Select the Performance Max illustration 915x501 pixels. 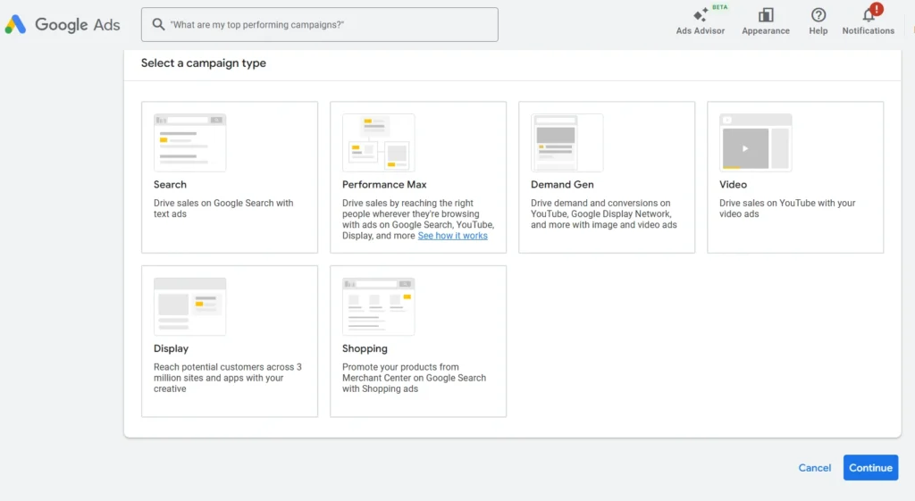point(378,143)
